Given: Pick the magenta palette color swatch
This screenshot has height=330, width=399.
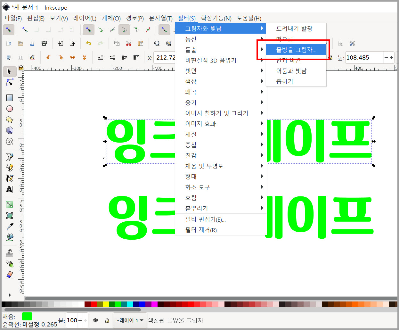Looking at the screenshot, I should (154, 304).
